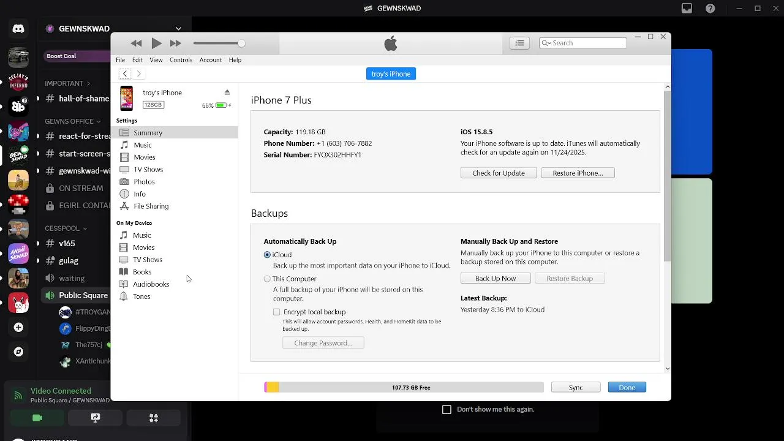Click the back navigation arrow
Image resolution: width=784 pixels, height=441 pixels.
pyautogui.click(x=125, y=73)
